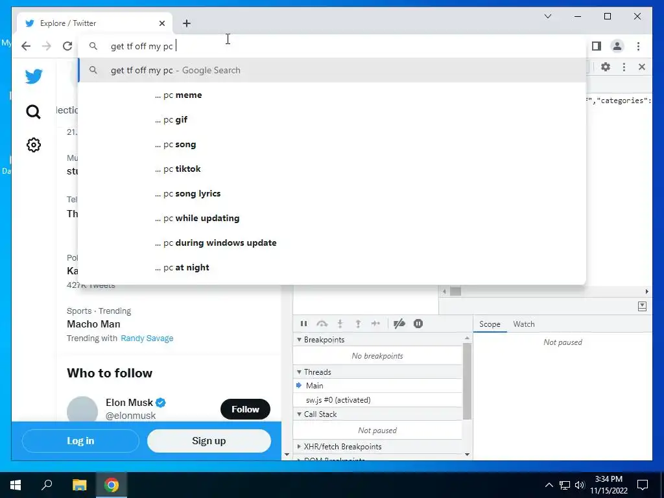Viewport: 664px width, 498px height.
Task: Open a new tab with plus button
Action: (x=187, y=23)
